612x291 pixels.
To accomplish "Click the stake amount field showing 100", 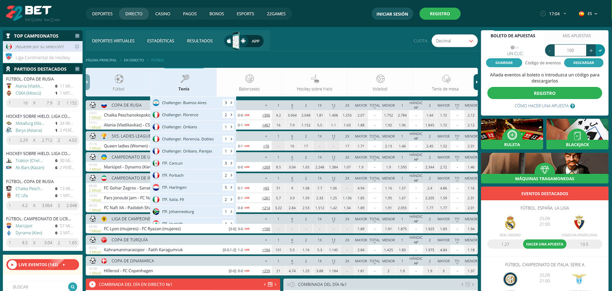I will point(570,50).
